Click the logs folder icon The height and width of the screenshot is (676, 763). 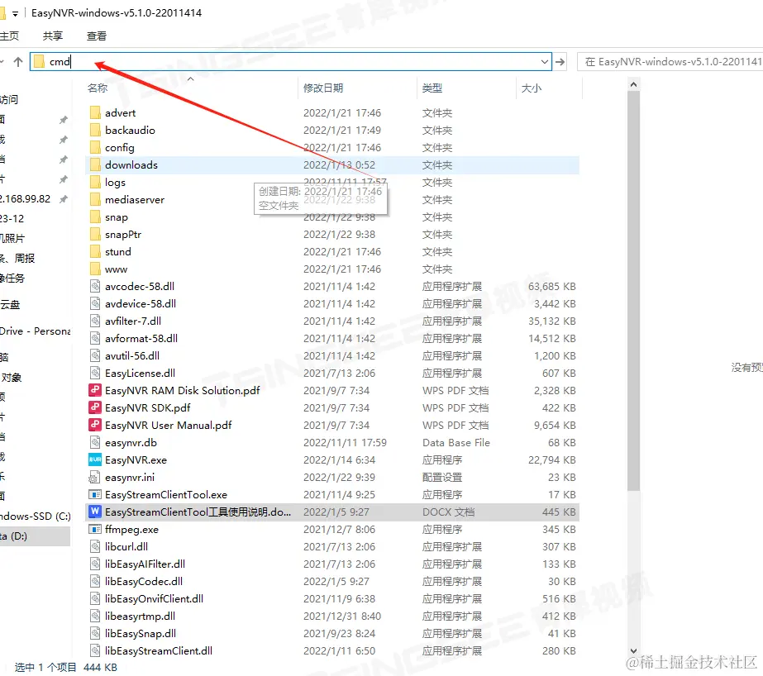click(x=95, y=183)
